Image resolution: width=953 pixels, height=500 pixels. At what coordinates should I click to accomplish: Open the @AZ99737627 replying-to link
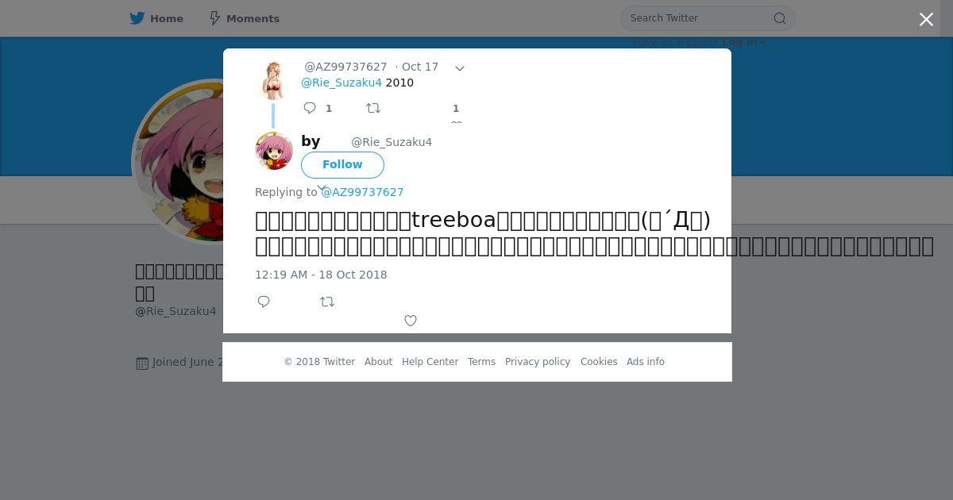(x=362, y=192)
